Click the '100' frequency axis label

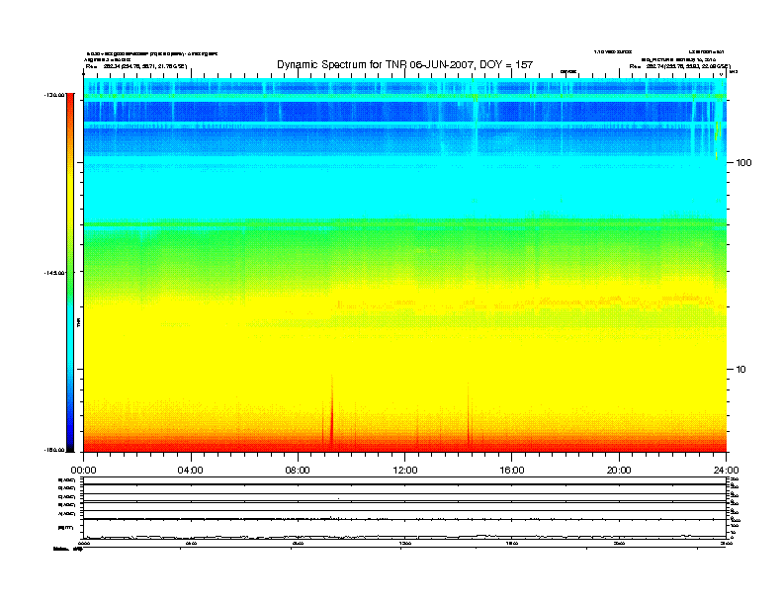click(x=743, y=163)
